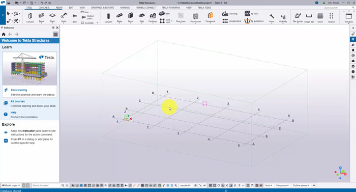Open the STEEL ribbon tab
The height and width of the screenshot is (192, 356).
(29, 8)
